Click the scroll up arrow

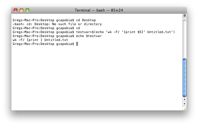[185, 99]
